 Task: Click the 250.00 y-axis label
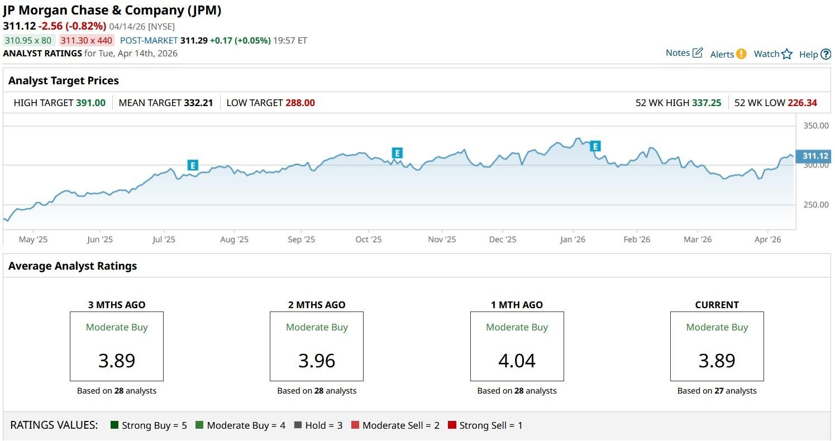pyautogui.click(x=816, y=205)
